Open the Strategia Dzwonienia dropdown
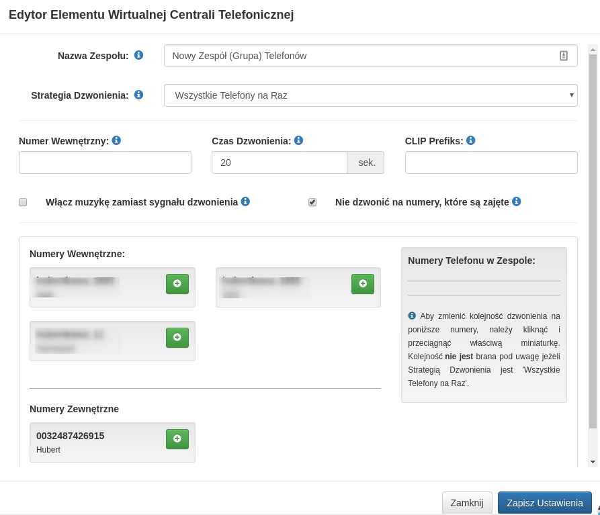The image size is (600, 515). pos(370,95)
